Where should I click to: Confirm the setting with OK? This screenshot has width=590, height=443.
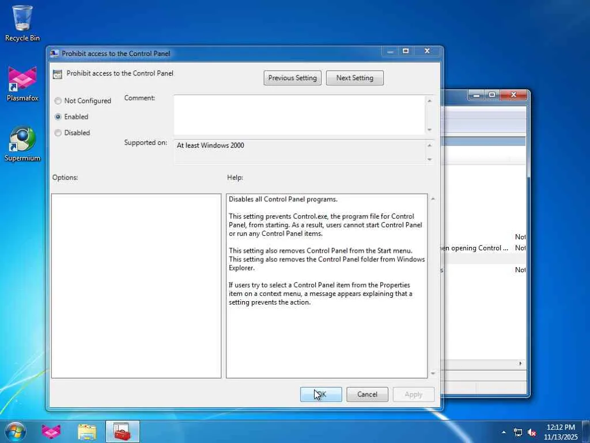[x=321, y=395]
